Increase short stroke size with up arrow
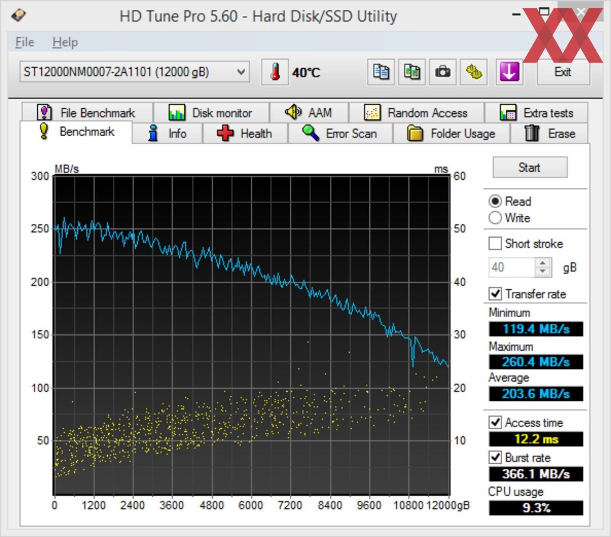This screenshot has width=611, height=537. pyautogui.click(x=543, y=263)
